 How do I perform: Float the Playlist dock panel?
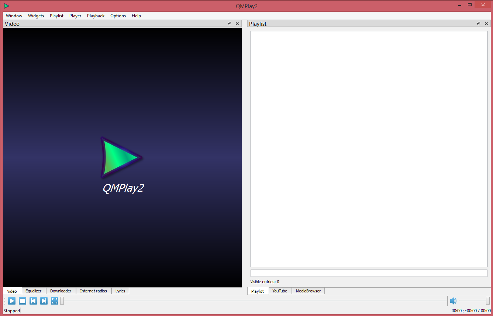click(479, 24)
